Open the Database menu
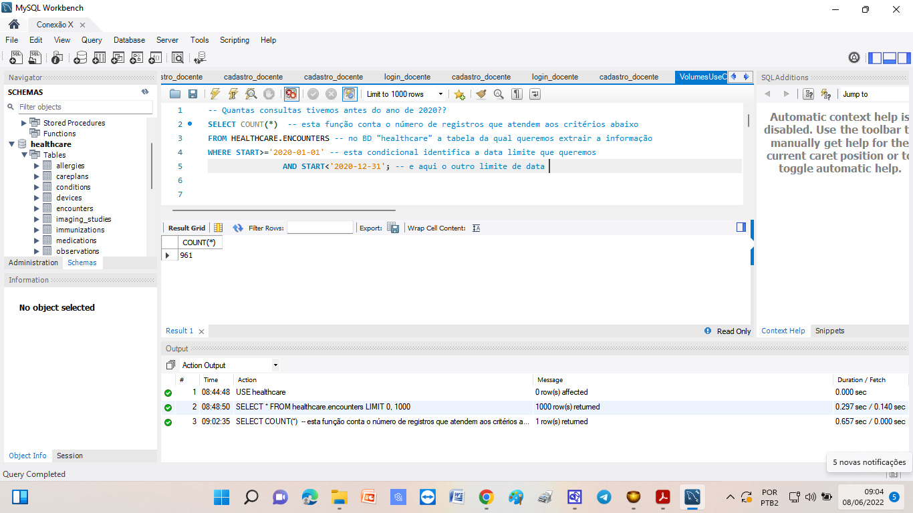 click(129, 40)
